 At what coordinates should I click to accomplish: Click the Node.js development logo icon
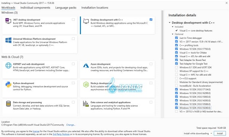(x=86, y=84)
